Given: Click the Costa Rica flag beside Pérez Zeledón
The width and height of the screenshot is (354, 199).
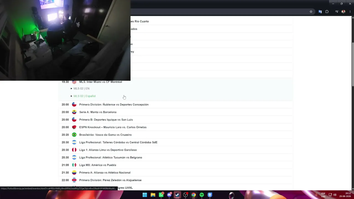Looking at the screenshot, I should click(74, 180).
